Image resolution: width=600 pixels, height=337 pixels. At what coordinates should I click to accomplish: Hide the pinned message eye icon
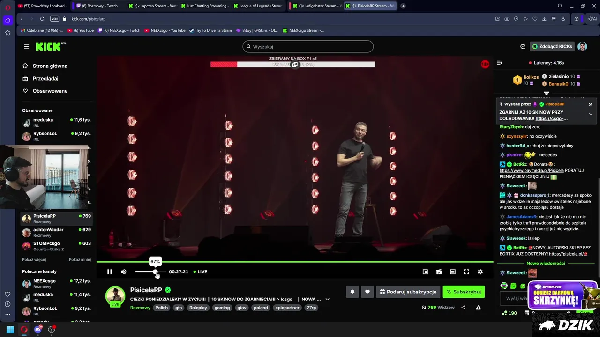pyautogui.click(x=590, y=104)
